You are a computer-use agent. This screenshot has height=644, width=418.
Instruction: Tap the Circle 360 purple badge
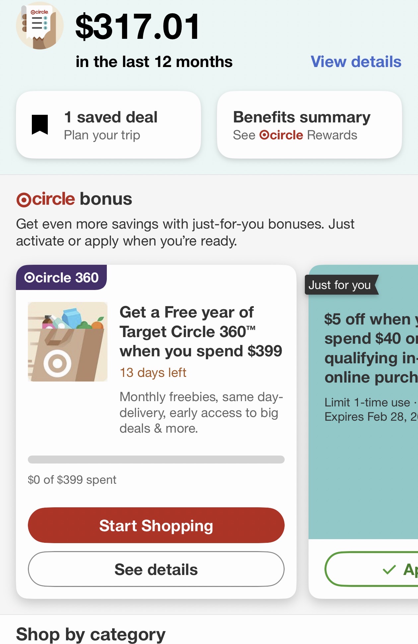61,278
